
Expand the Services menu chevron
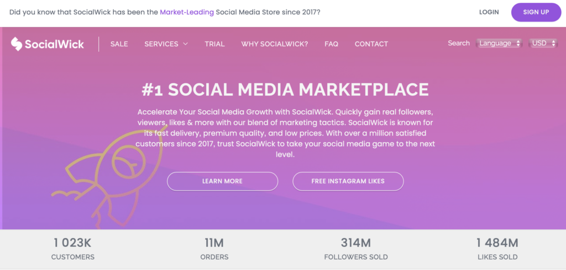(x=185, y=44)
